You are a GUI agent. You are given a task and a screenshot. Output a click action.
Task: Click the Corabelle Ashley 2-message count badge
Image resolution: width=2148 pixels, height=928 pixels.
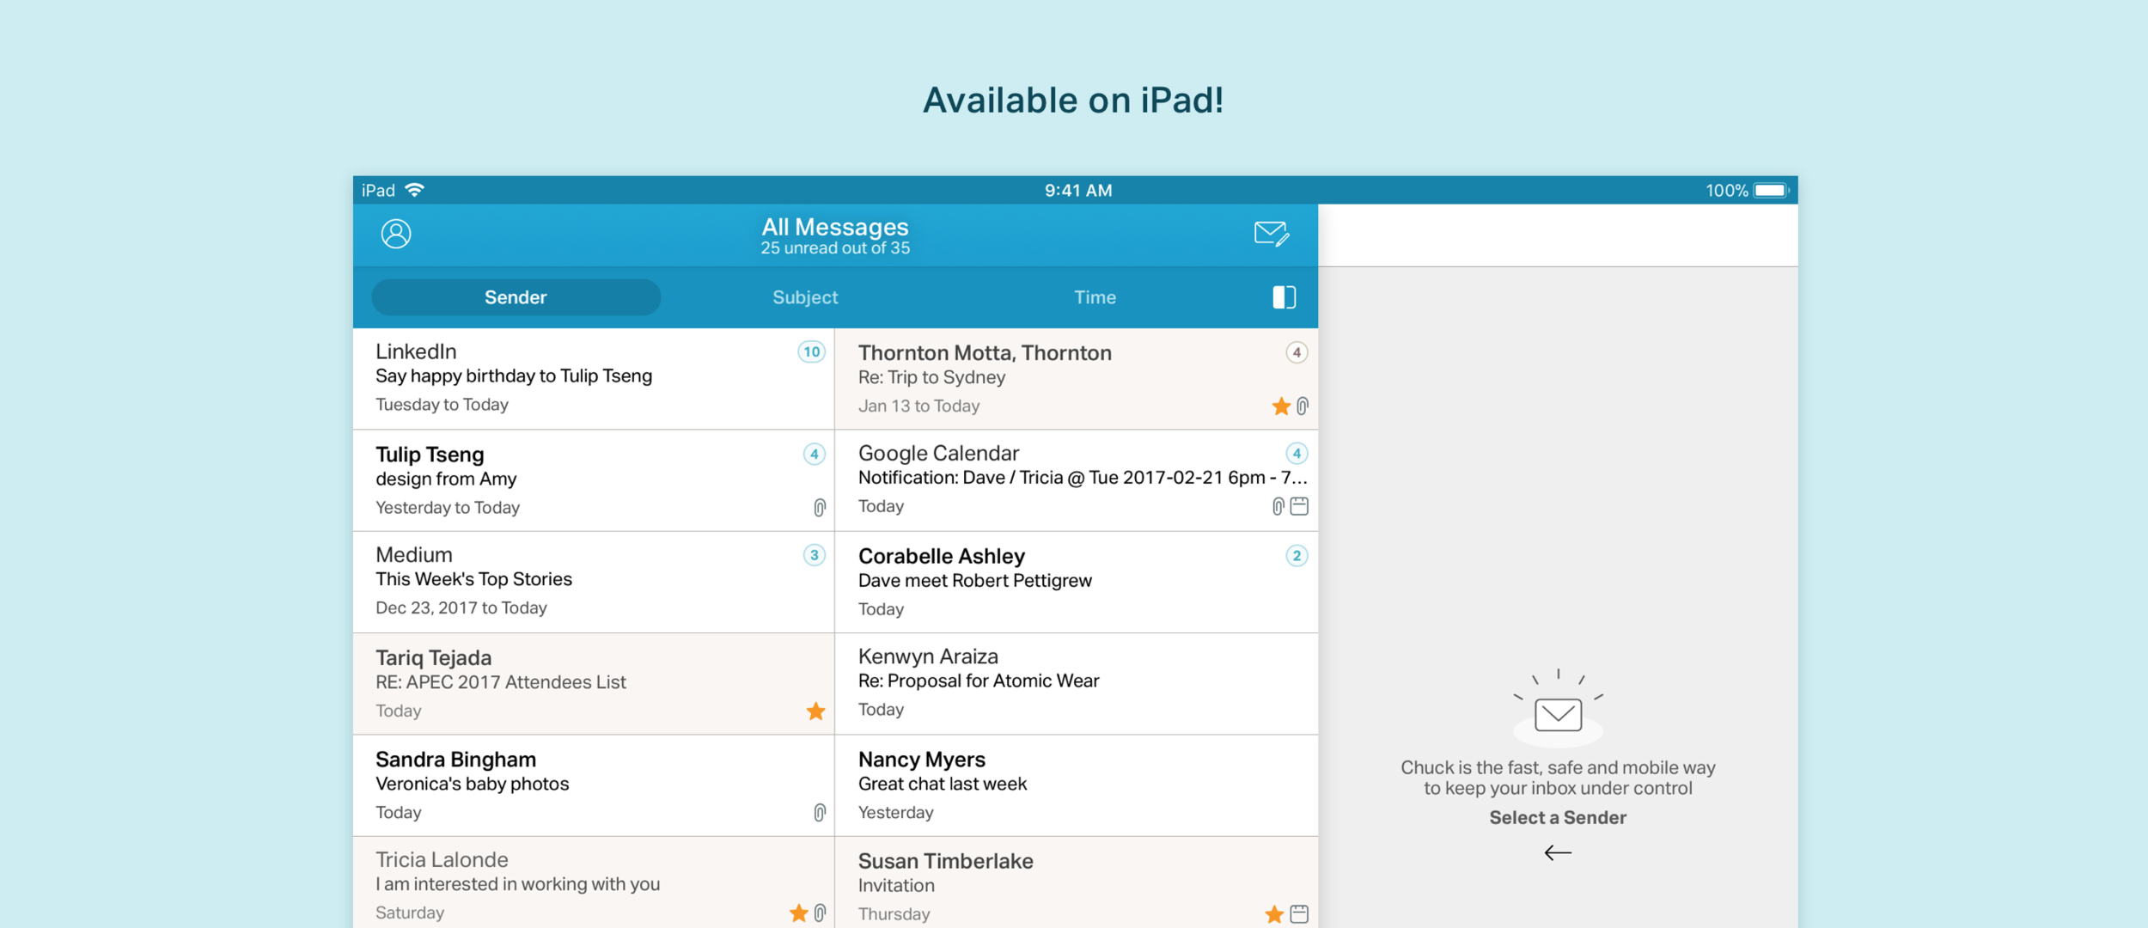point(1297,556)
